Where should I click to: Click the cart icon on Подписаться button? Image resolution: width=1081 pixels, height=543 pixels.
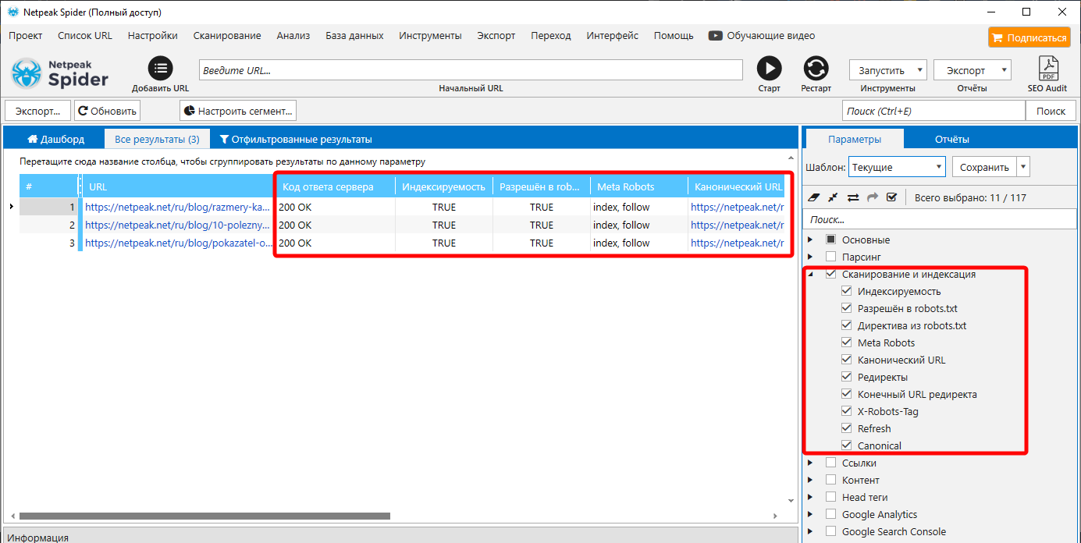click(x=997, y=37)
